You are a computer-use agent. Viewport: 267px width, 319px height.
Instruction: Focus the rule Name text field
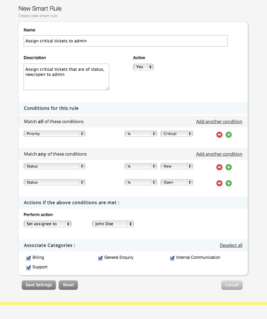point(125,41)
